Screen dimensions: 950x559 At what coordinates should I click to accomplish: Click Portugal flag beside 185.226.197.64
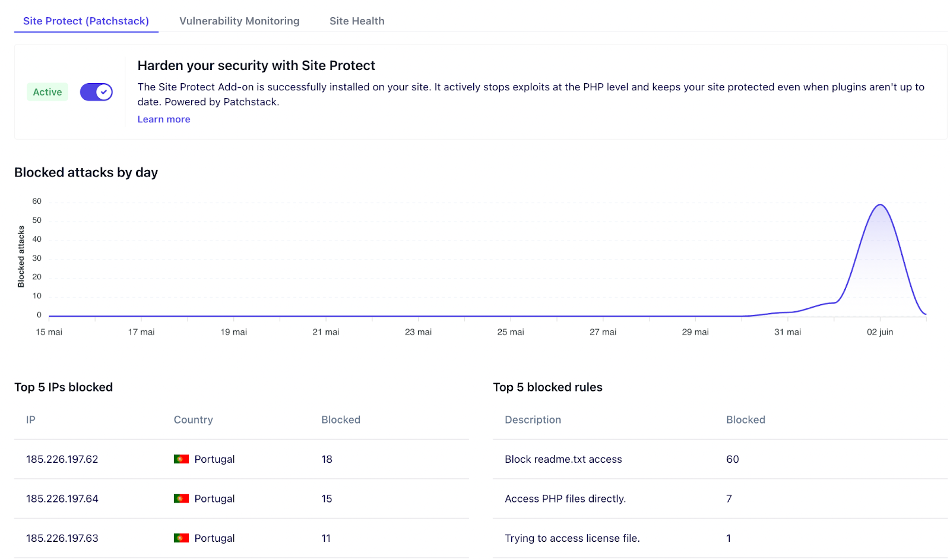click(x=181, y=498)
